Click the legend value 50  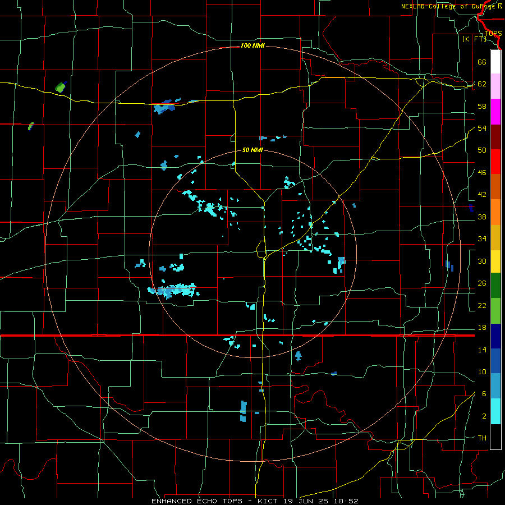482,150
